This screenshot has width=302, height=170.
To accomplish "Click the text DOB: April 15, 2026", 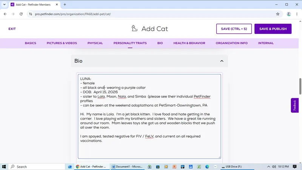I will (x=100, y=92).
